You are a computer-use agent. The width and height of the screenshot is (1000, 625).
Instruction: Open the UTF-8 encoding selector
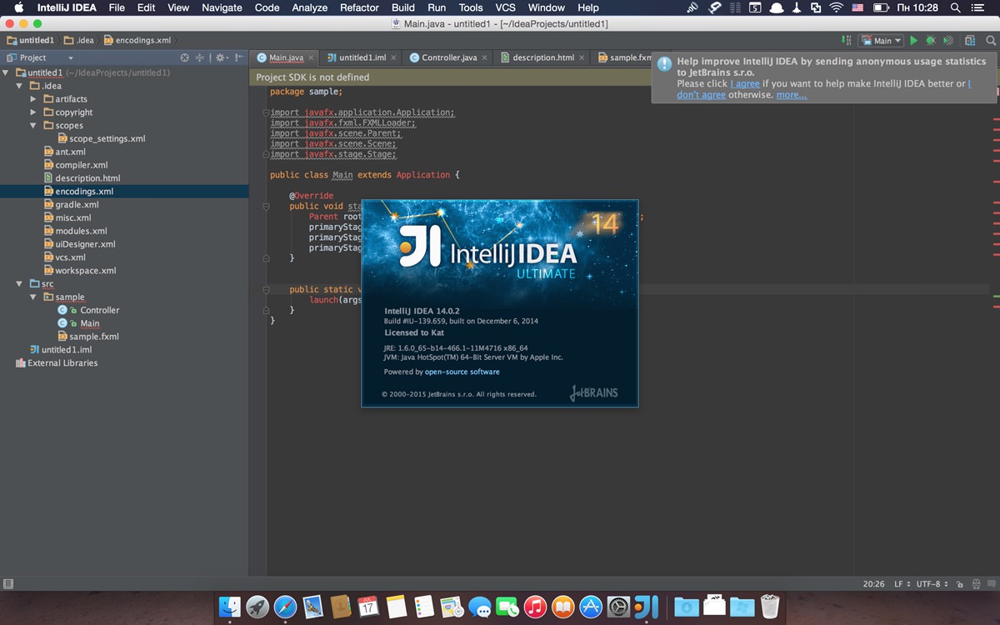tap(932, 584)
